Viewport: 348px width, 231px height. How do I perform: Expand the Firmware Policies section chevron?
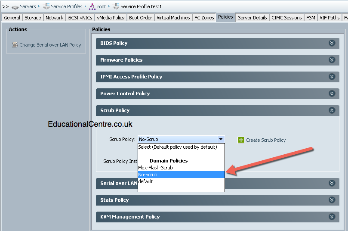[332, 60]
